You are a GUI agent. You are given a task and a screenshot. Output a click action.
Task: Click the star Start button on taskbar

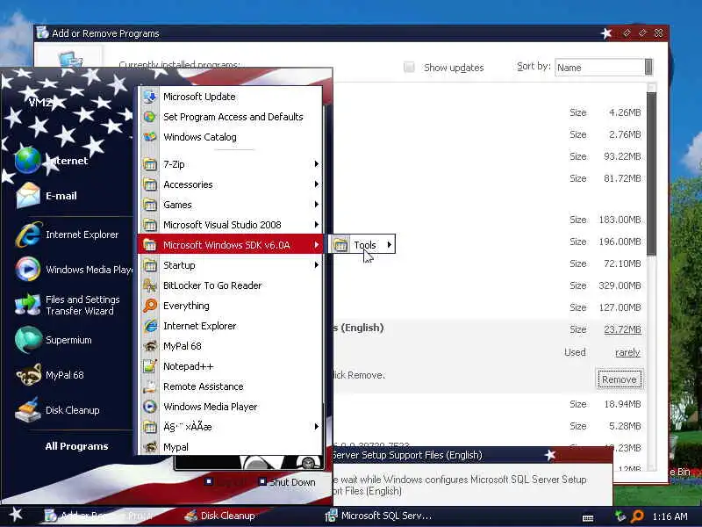[x=16, y=514]
